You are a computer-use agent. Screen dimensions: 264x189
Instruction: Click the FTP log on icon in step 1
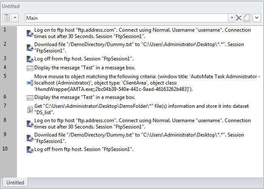coord(30,33)
